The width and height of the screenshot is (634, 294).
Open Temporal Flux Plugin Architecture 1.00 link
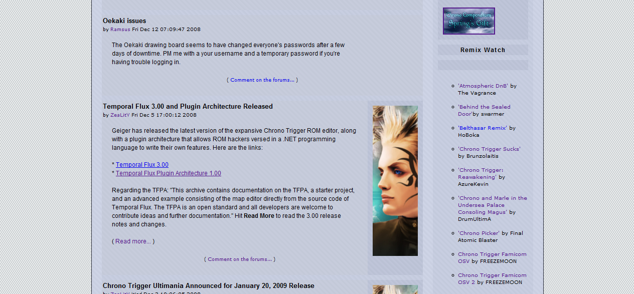(169, 173)
